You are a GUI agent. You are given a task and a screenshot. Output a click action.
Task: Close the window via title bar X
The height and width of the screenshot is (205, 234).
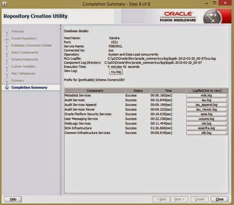225,3
